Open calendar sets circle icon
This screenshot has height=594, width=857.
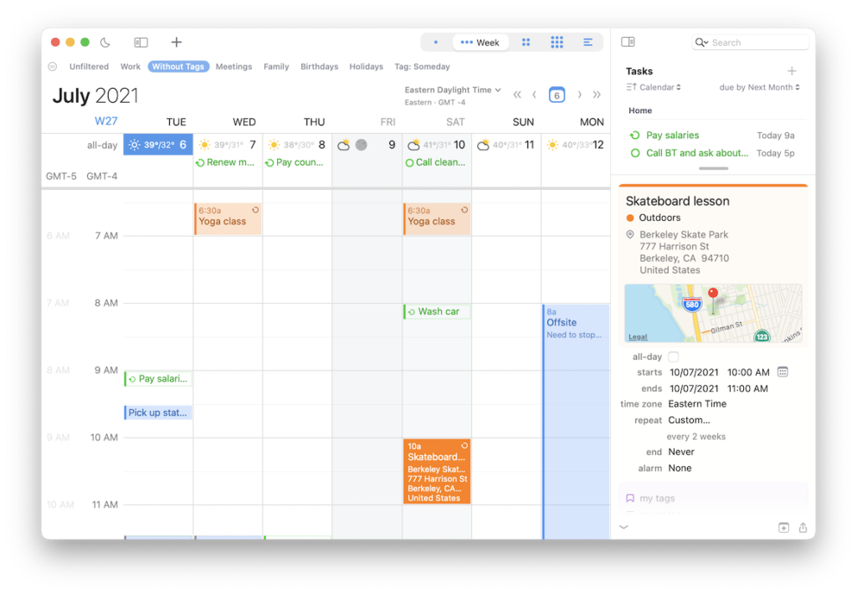[x=53, y=67]
